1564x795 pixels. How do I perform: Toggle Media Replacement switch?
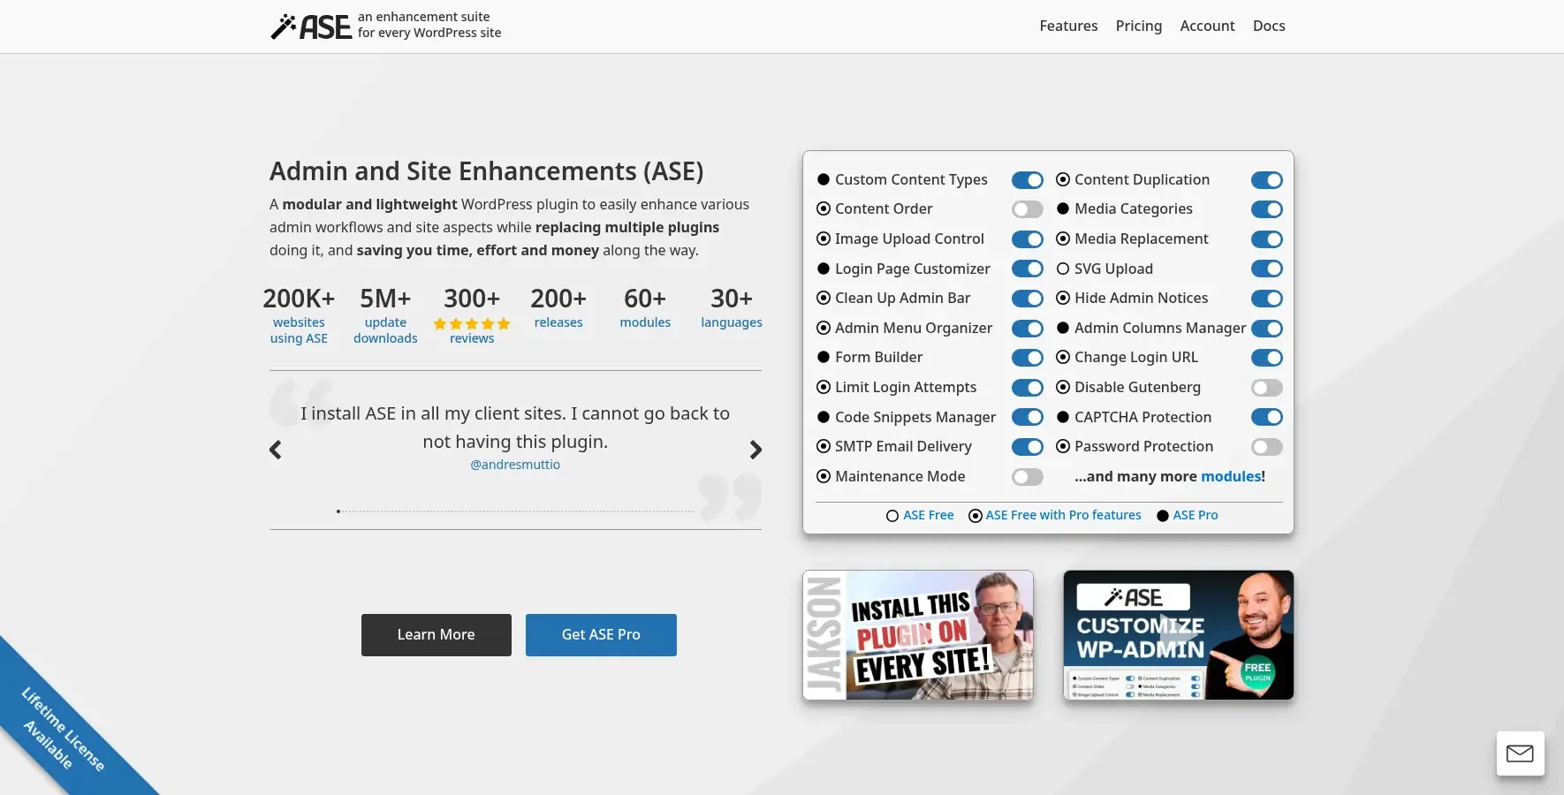[x=1267, y=239]
